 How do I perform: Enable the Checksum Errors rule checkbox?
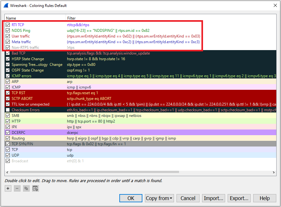coord(8,110)
